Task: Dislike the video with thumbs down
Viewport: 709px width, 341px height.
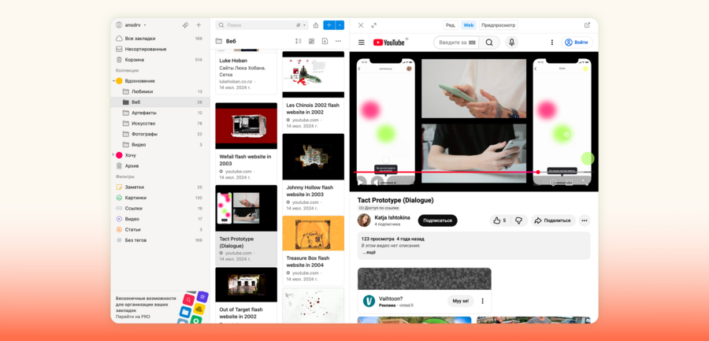Action: (x=518, y=221)
